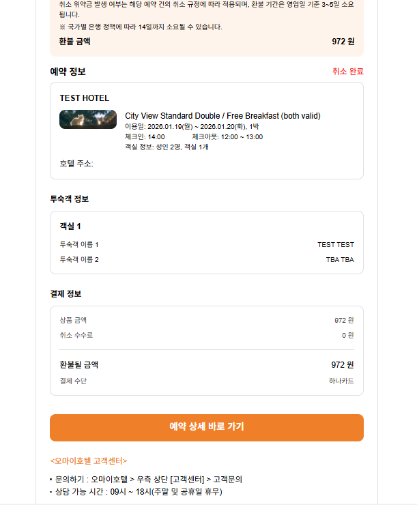Select the guest name TBA TBA
The image size is (417, 511).
tap(339, 259)
